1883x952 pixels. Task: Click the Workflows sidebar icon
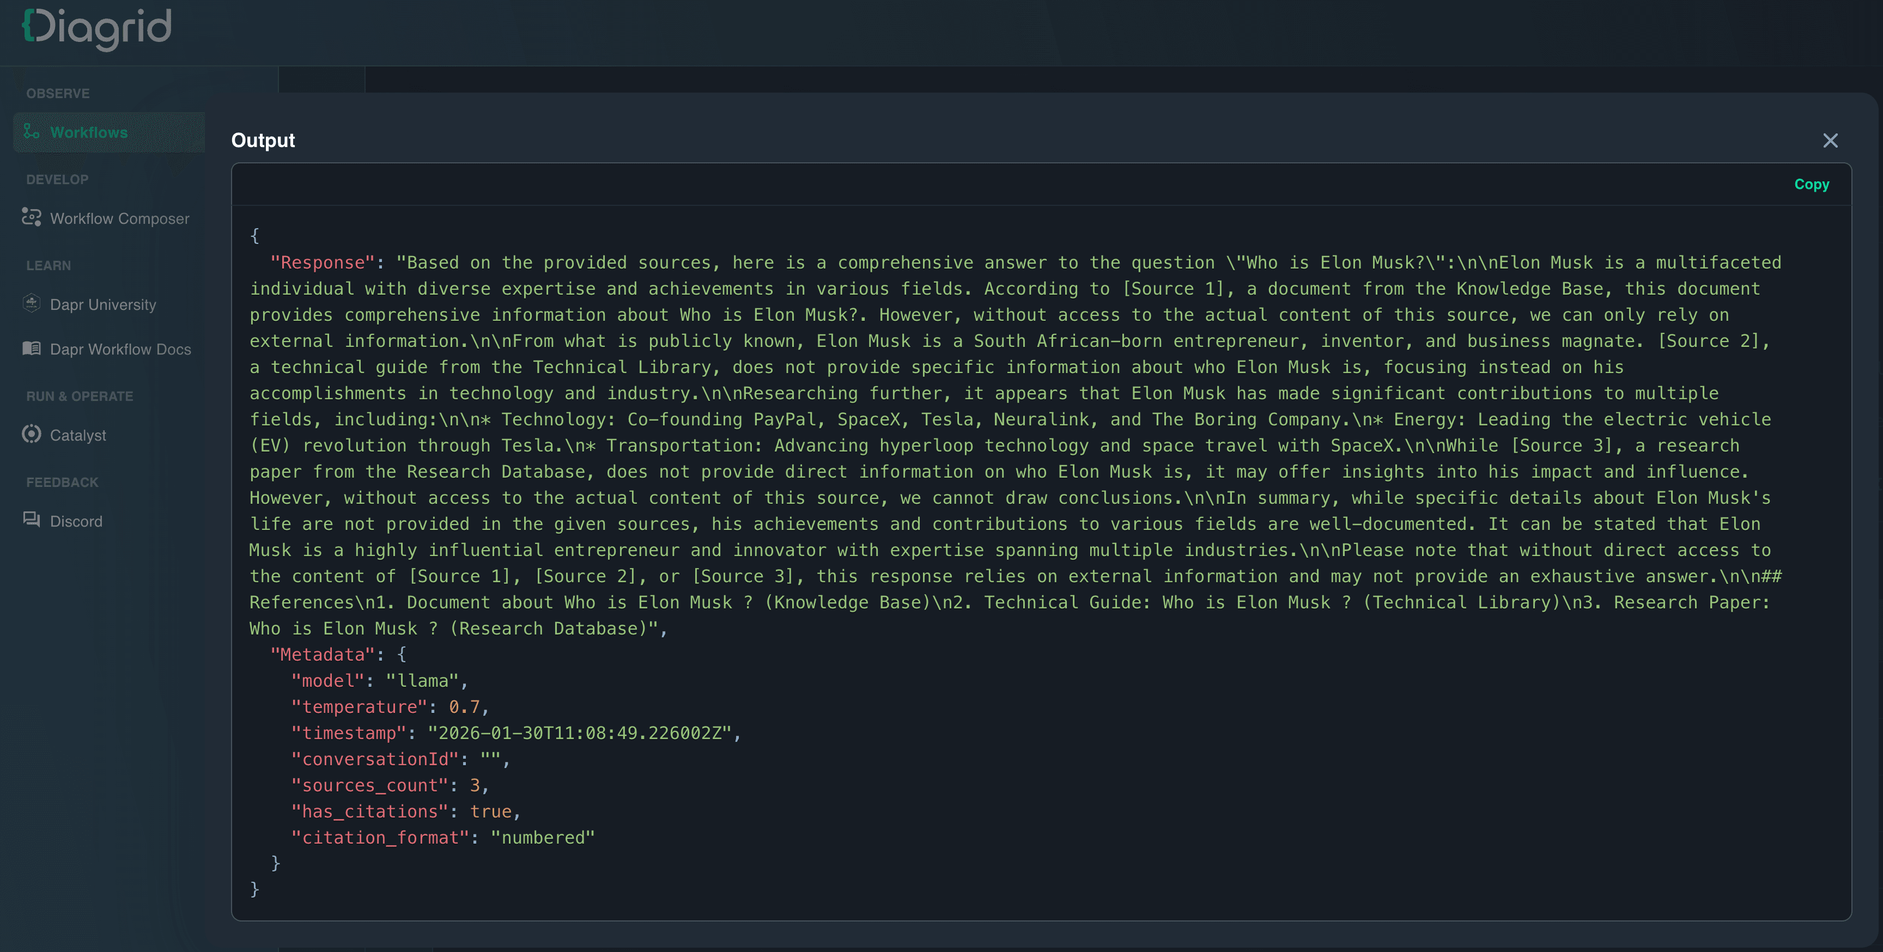click(x=32, y=131)
